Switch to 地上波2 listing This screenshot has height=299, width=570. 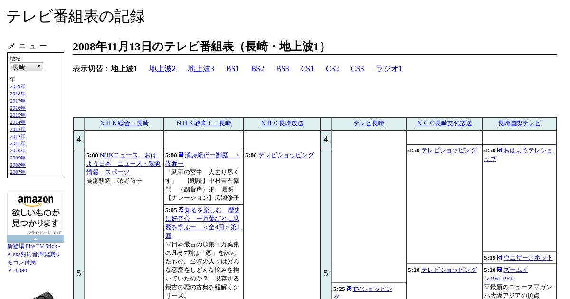pyautogui.click(x=162, y=69)
